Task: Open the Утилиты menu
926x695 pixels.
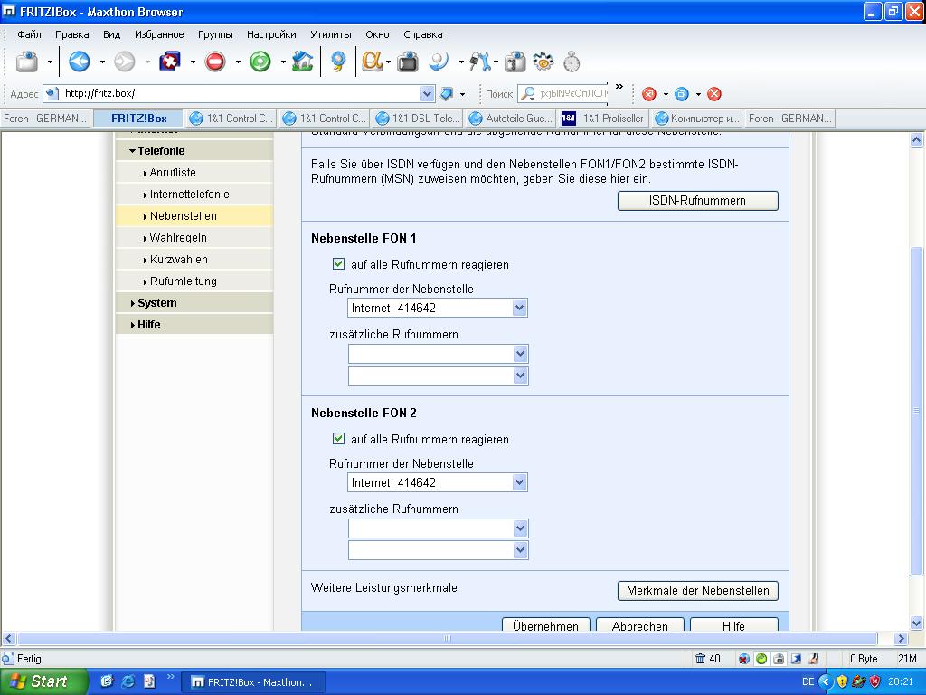Action: (x=331, y=34)
